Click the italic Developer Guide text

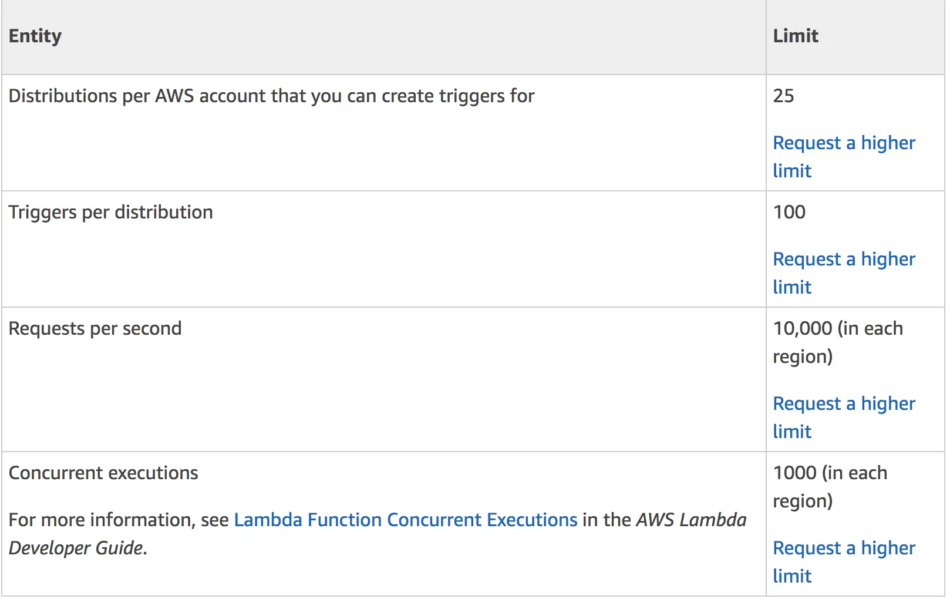coord(76,548)
